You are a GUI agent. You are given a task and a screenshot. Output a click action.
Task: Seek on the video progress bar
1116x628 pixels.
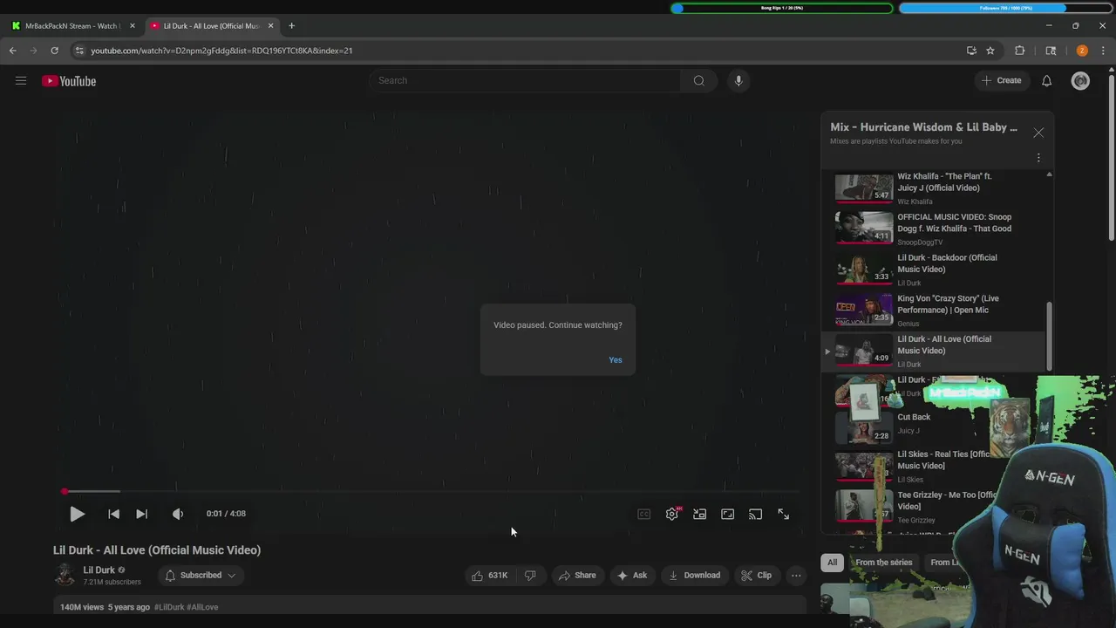431,492
